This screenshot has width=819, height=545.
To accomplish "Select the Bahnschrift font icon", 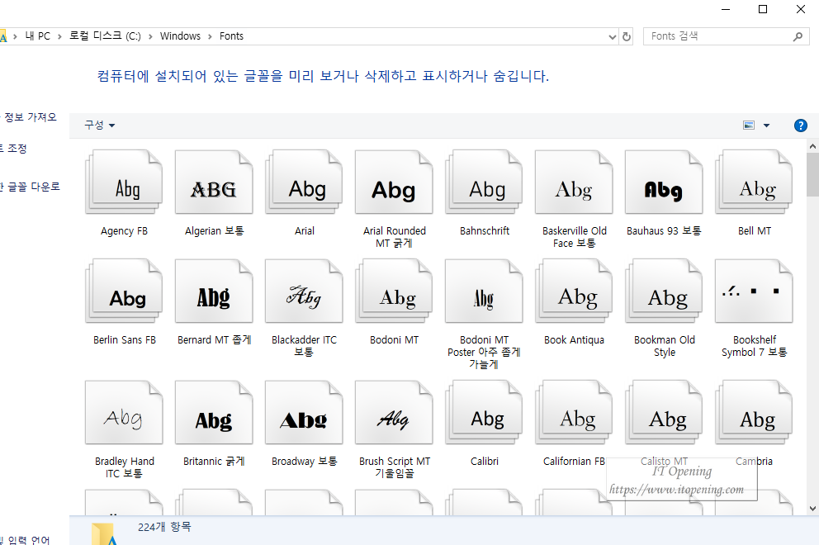I will [x=484, y=182].
